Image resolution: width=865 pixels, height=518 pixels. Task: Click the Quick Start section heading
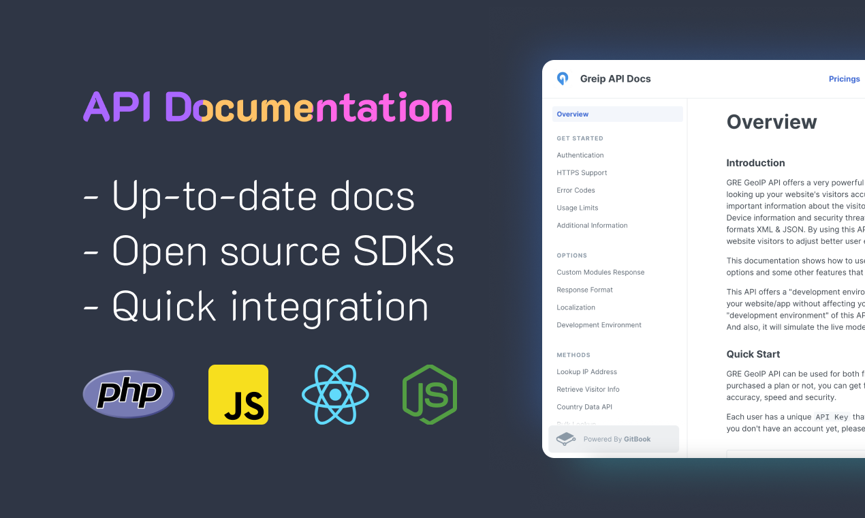(x=753, y=354)
